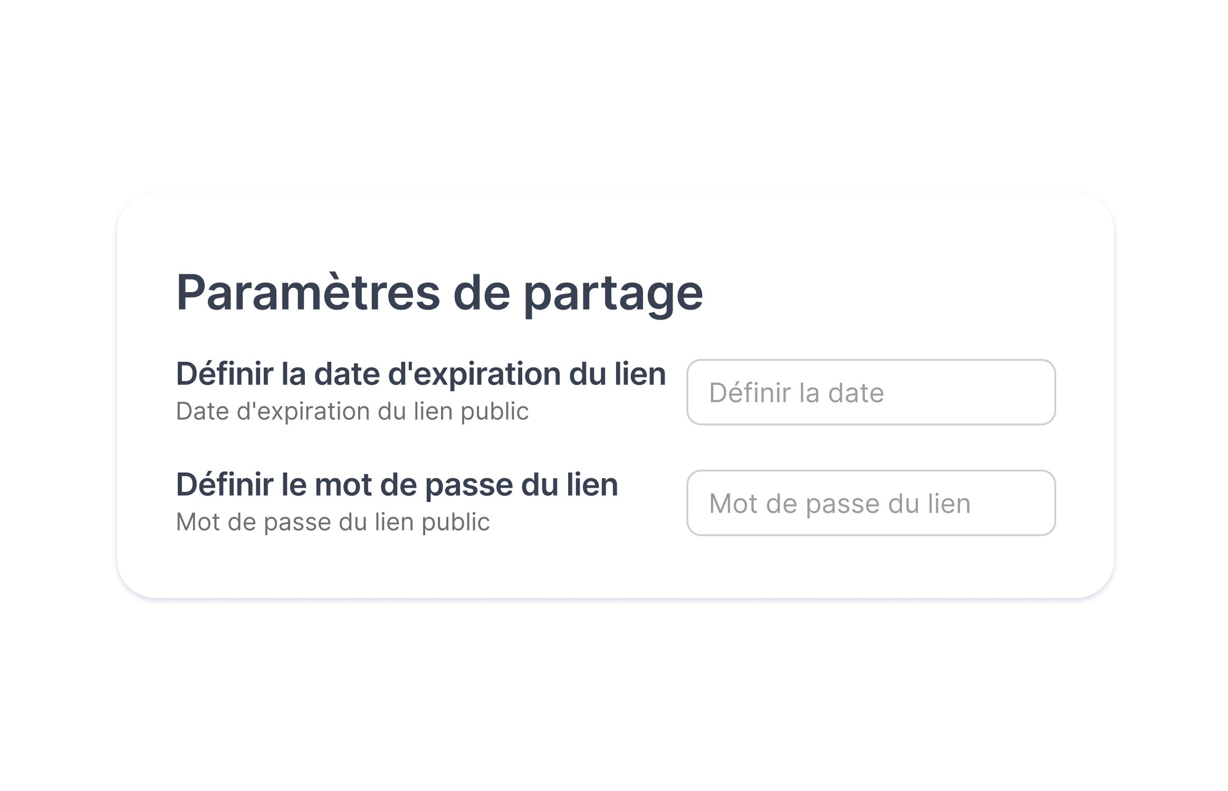Click the "Définir le mot de passe du lien" label
1228x791 pixels.
point(397,485)
